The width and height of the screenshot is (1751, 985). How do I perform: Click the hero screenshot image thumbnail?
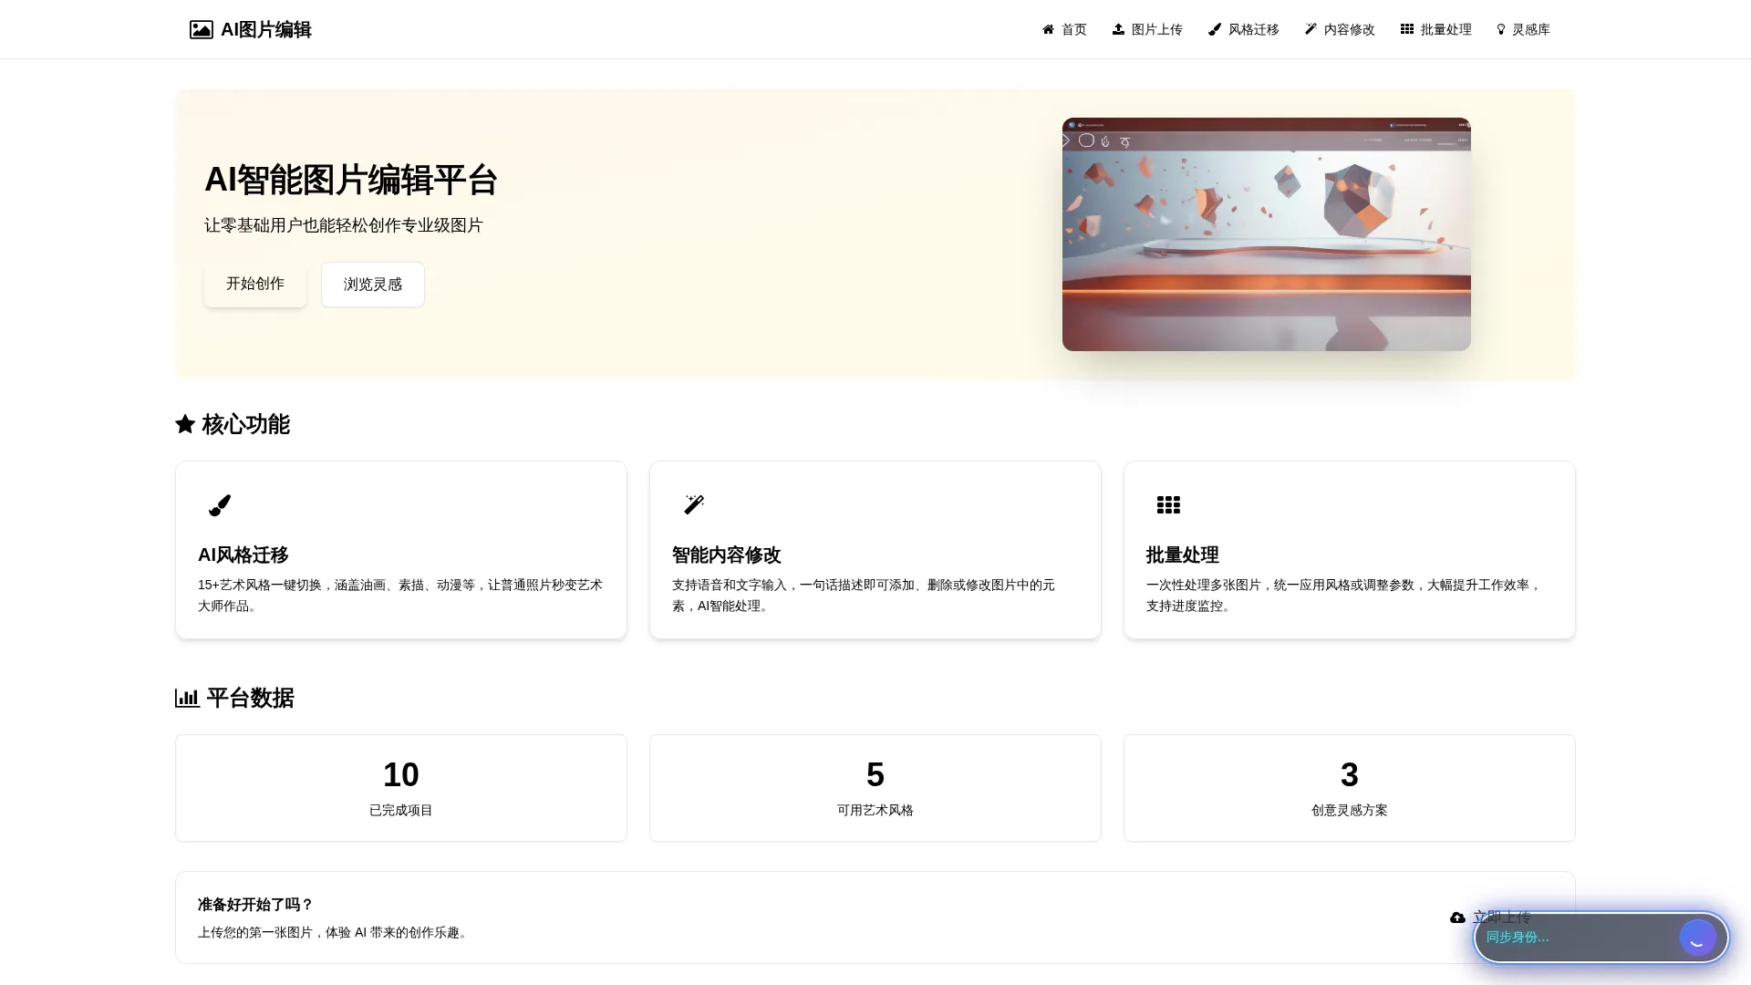(x=1265, y=234)
